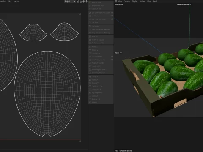Run Set UVW from Projection
The width and height of the screenshot is (203, 152).
click(x=100, y=13)
